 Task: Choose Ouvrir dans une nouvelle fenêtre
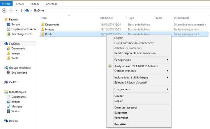tap(134, 43)
